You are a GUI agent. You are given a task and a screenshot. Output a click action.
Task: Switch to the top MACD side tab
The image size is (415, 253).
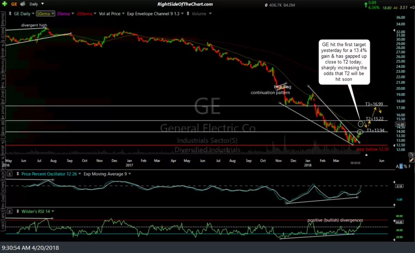click(x=3, y=35)
